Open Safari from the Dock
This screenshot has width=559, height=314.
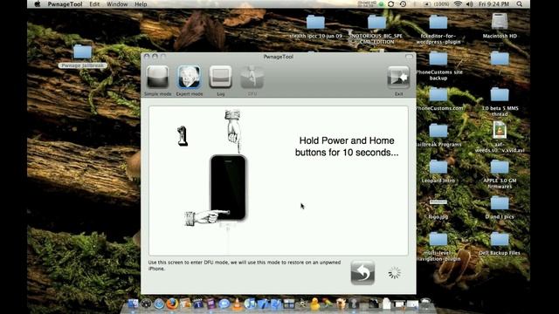(x=159, y=304)
